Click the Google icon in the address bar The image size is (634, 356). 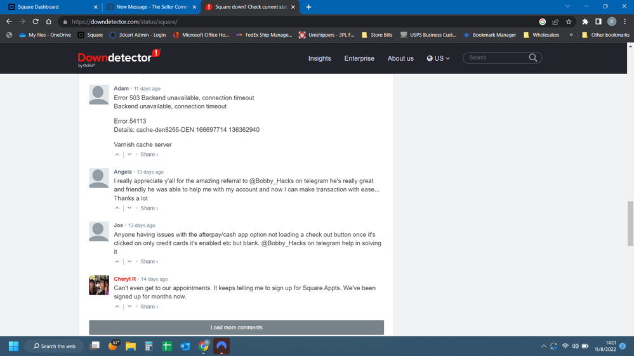[543, 22]
